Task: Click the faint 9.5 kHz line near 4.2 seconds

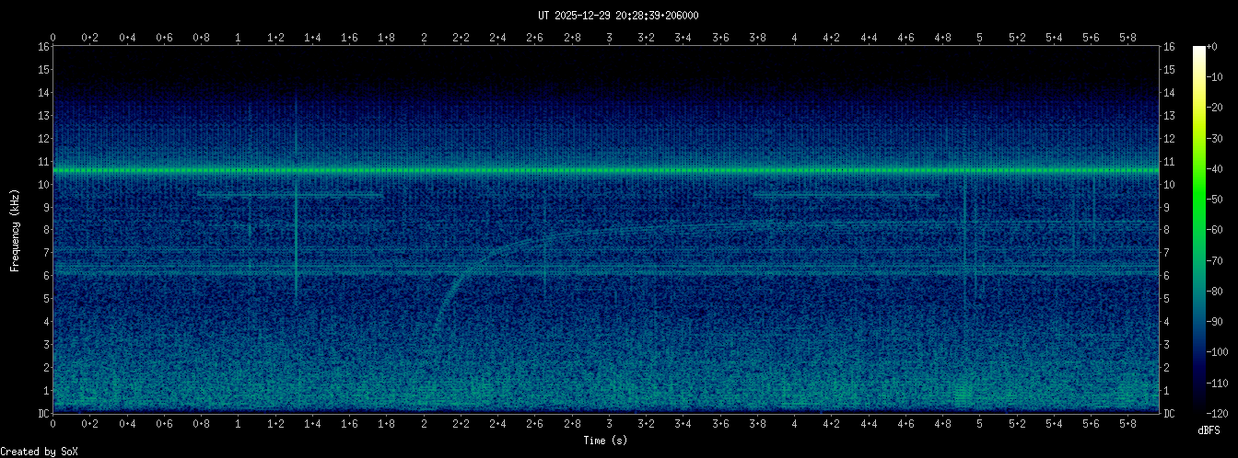Action: (832, 195)
